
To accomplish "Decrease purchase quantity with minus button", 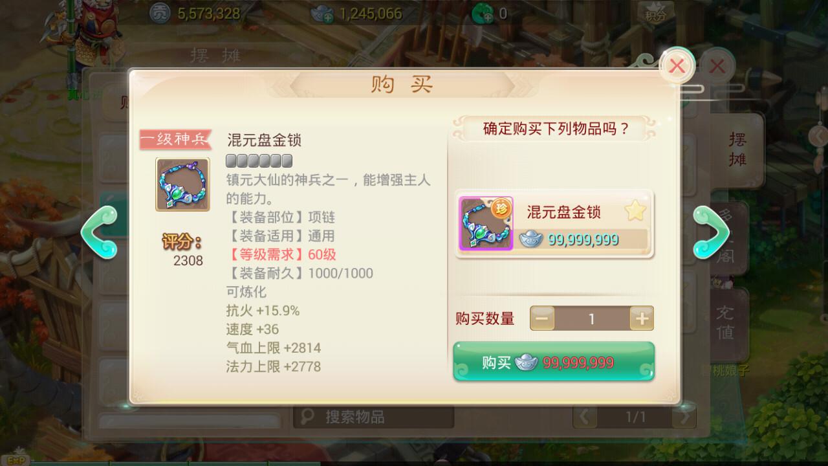I will pos(542,318).
